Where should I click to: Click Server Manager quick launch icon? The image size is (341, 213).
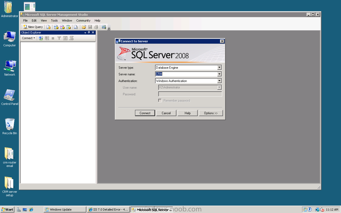point(19,210)
